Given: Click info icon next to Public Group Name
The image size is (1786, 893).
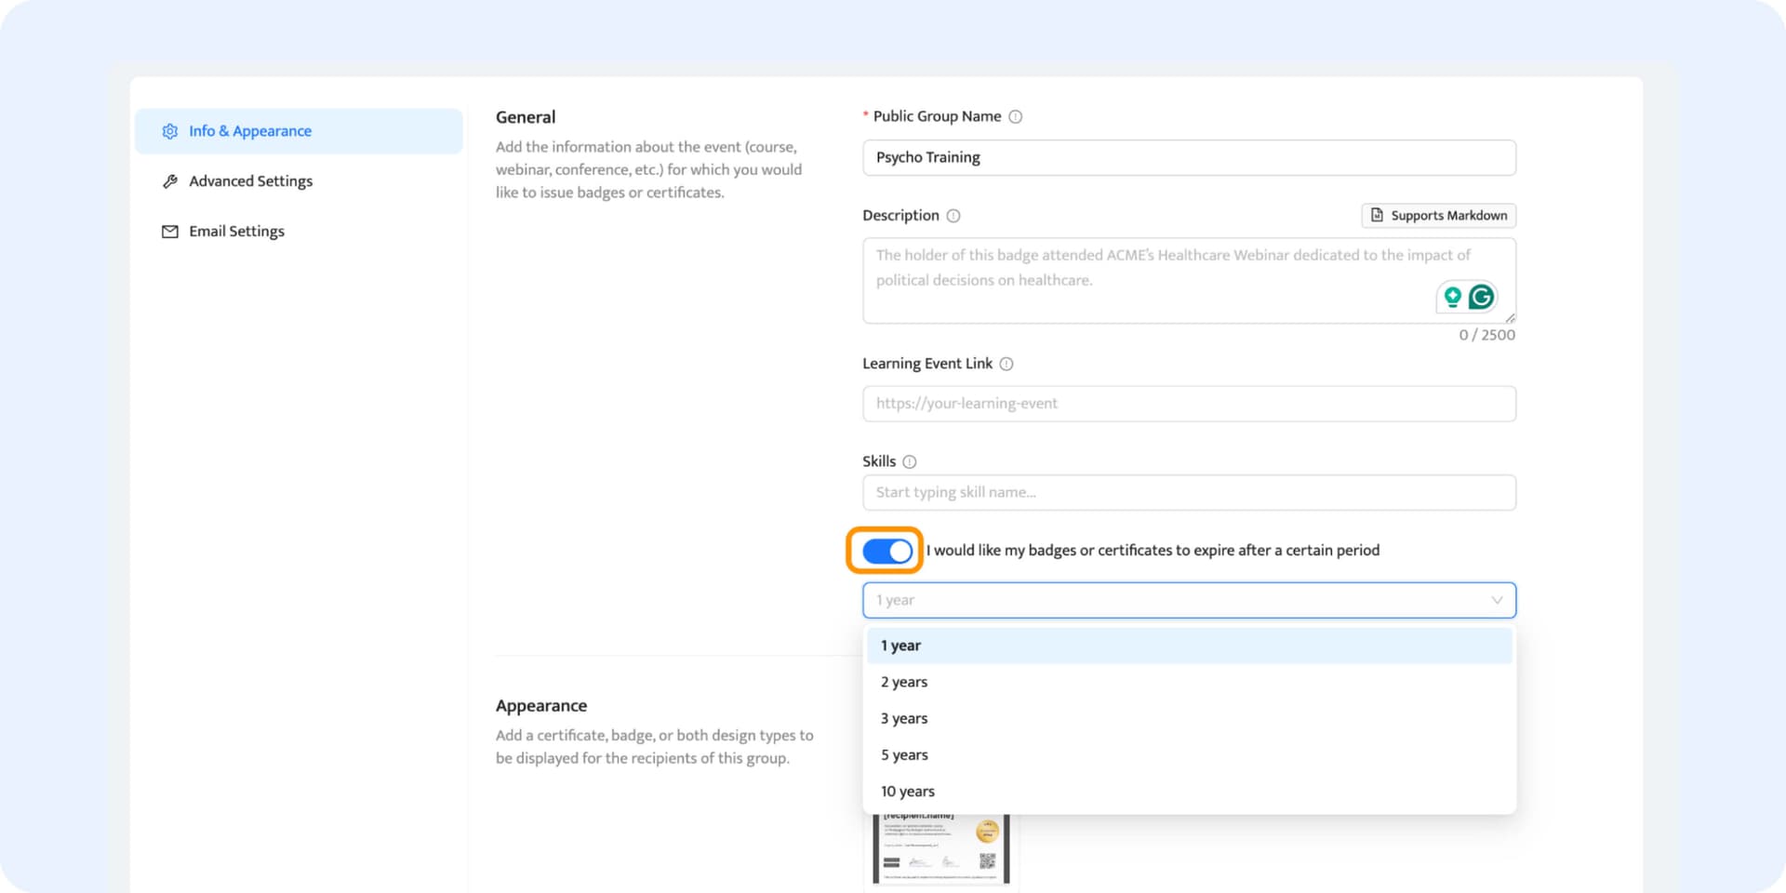Looking at the screenshot, I should click(x=1016, y=117).
